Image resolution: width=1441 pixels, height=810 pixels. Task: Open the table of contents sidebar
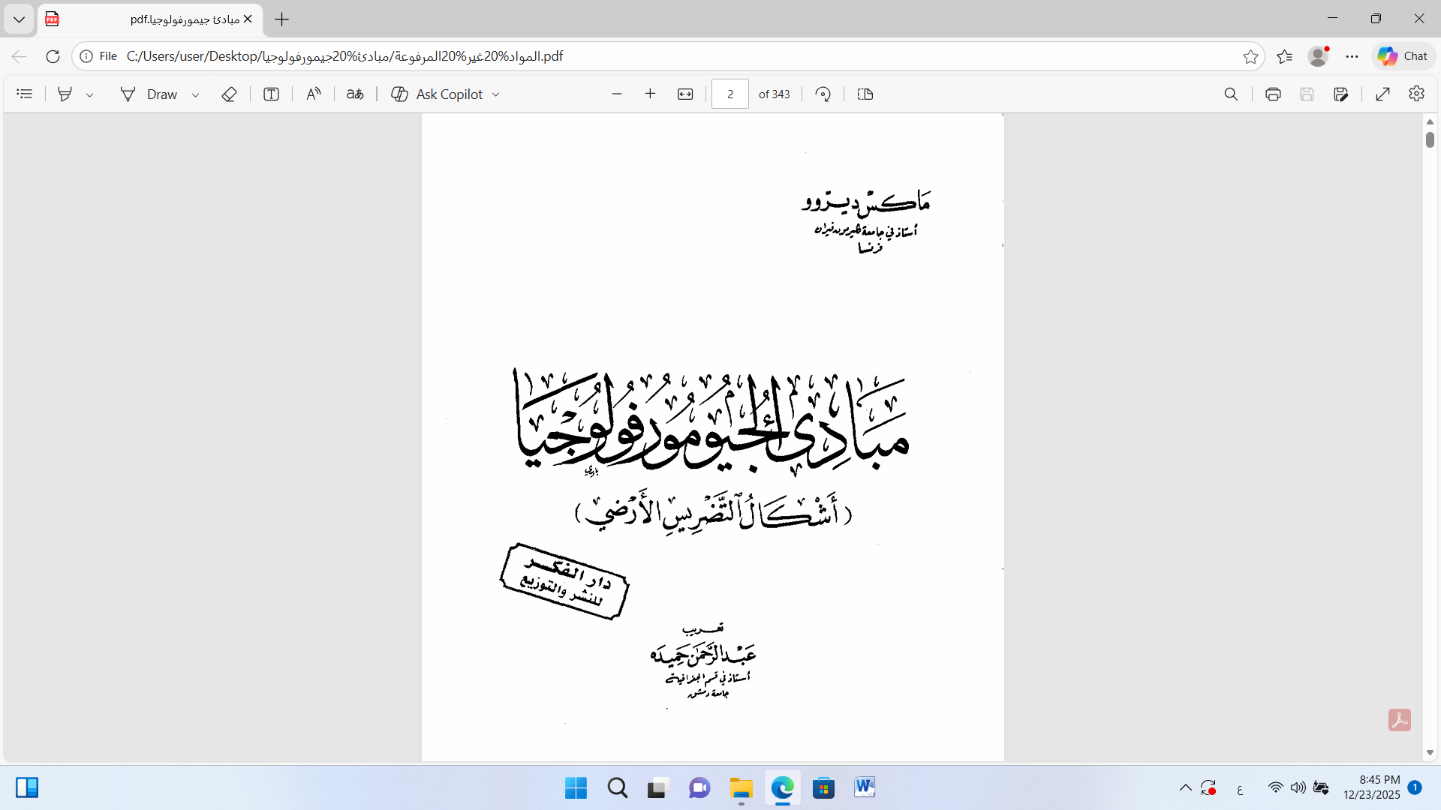click(x=25, y=94)
